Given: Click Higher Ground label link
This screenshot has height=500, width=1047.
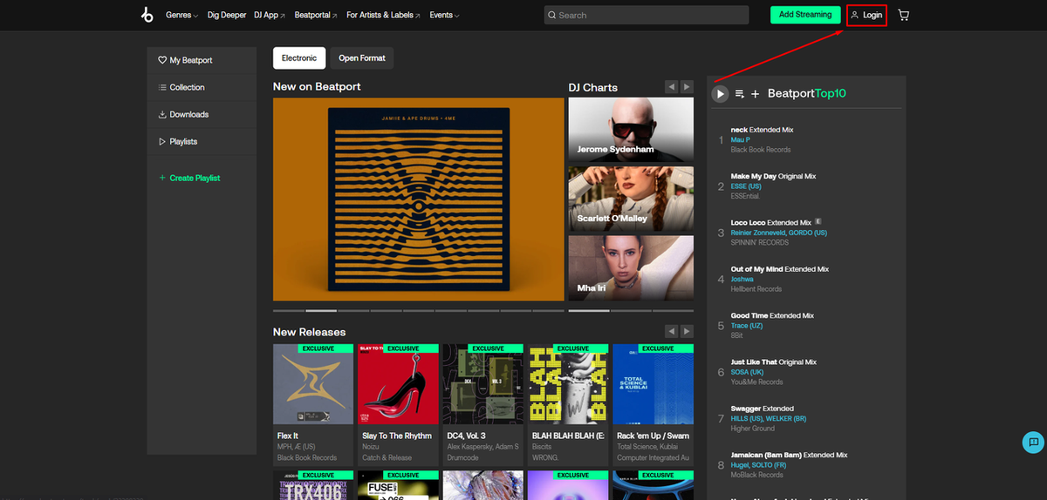Looking at the screenshot, I should coord(752,428).
